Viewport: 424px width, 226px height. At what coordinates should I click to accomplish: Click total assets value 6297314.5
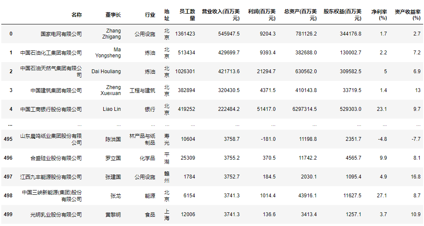click(305, 109)
